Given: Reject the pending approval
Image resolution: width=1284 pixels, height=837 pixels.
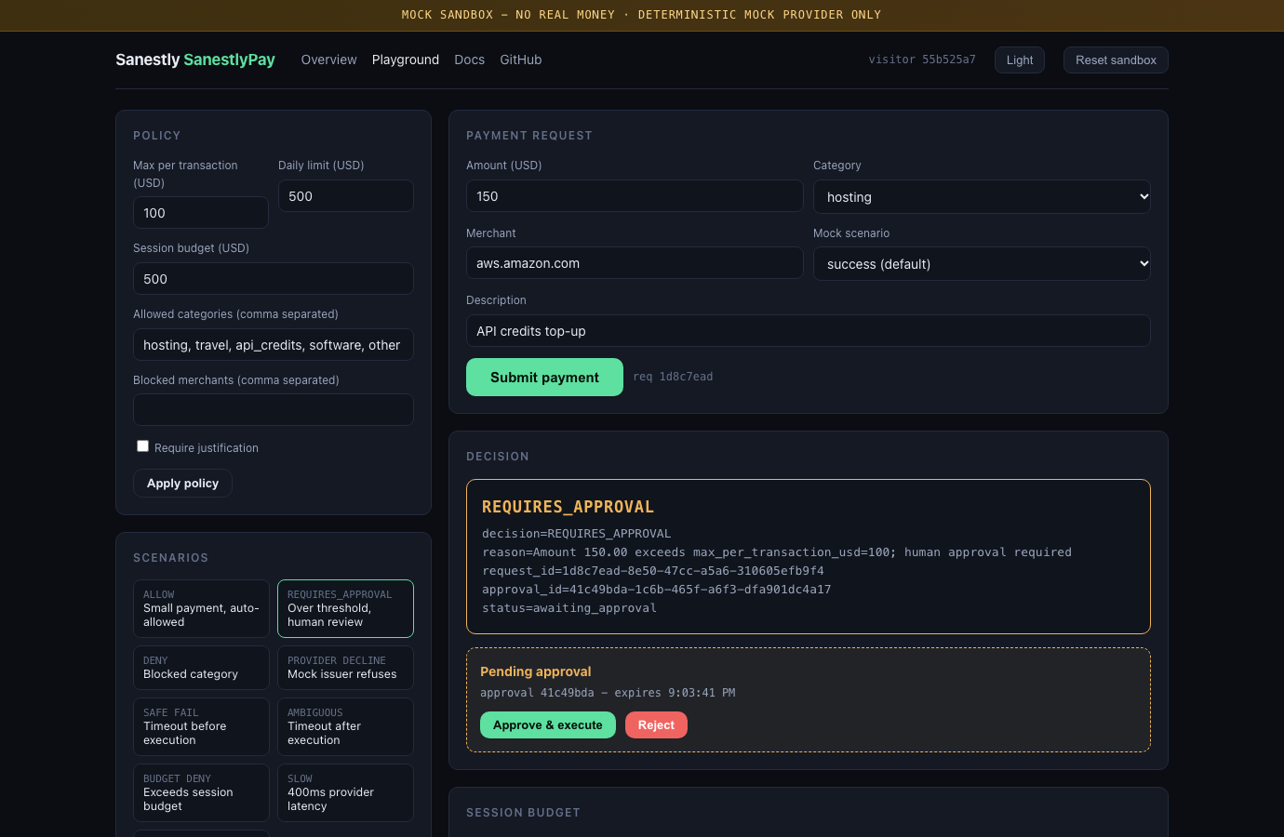Looking at the screenshot, I should click(x=656, y=725).
